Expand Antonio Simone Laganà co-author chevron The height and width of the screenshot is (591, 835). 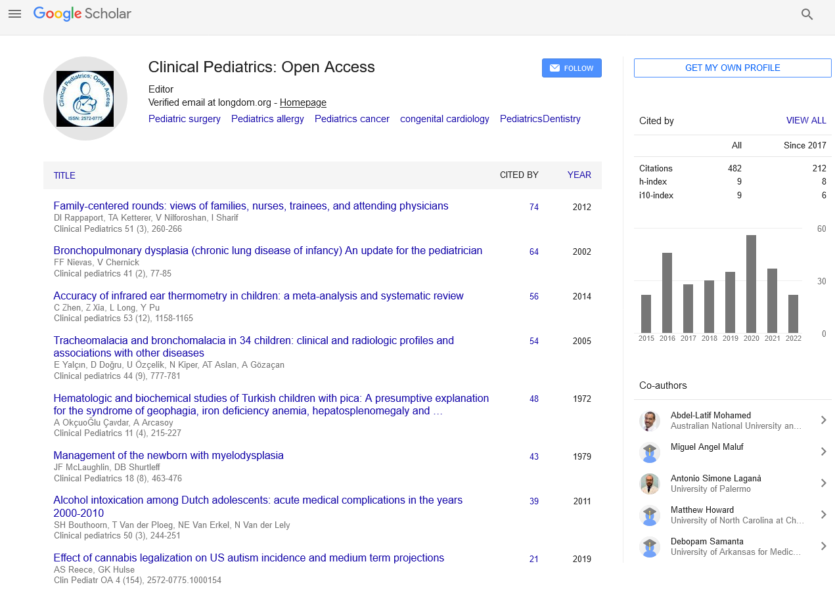click(x=823, y=483)
